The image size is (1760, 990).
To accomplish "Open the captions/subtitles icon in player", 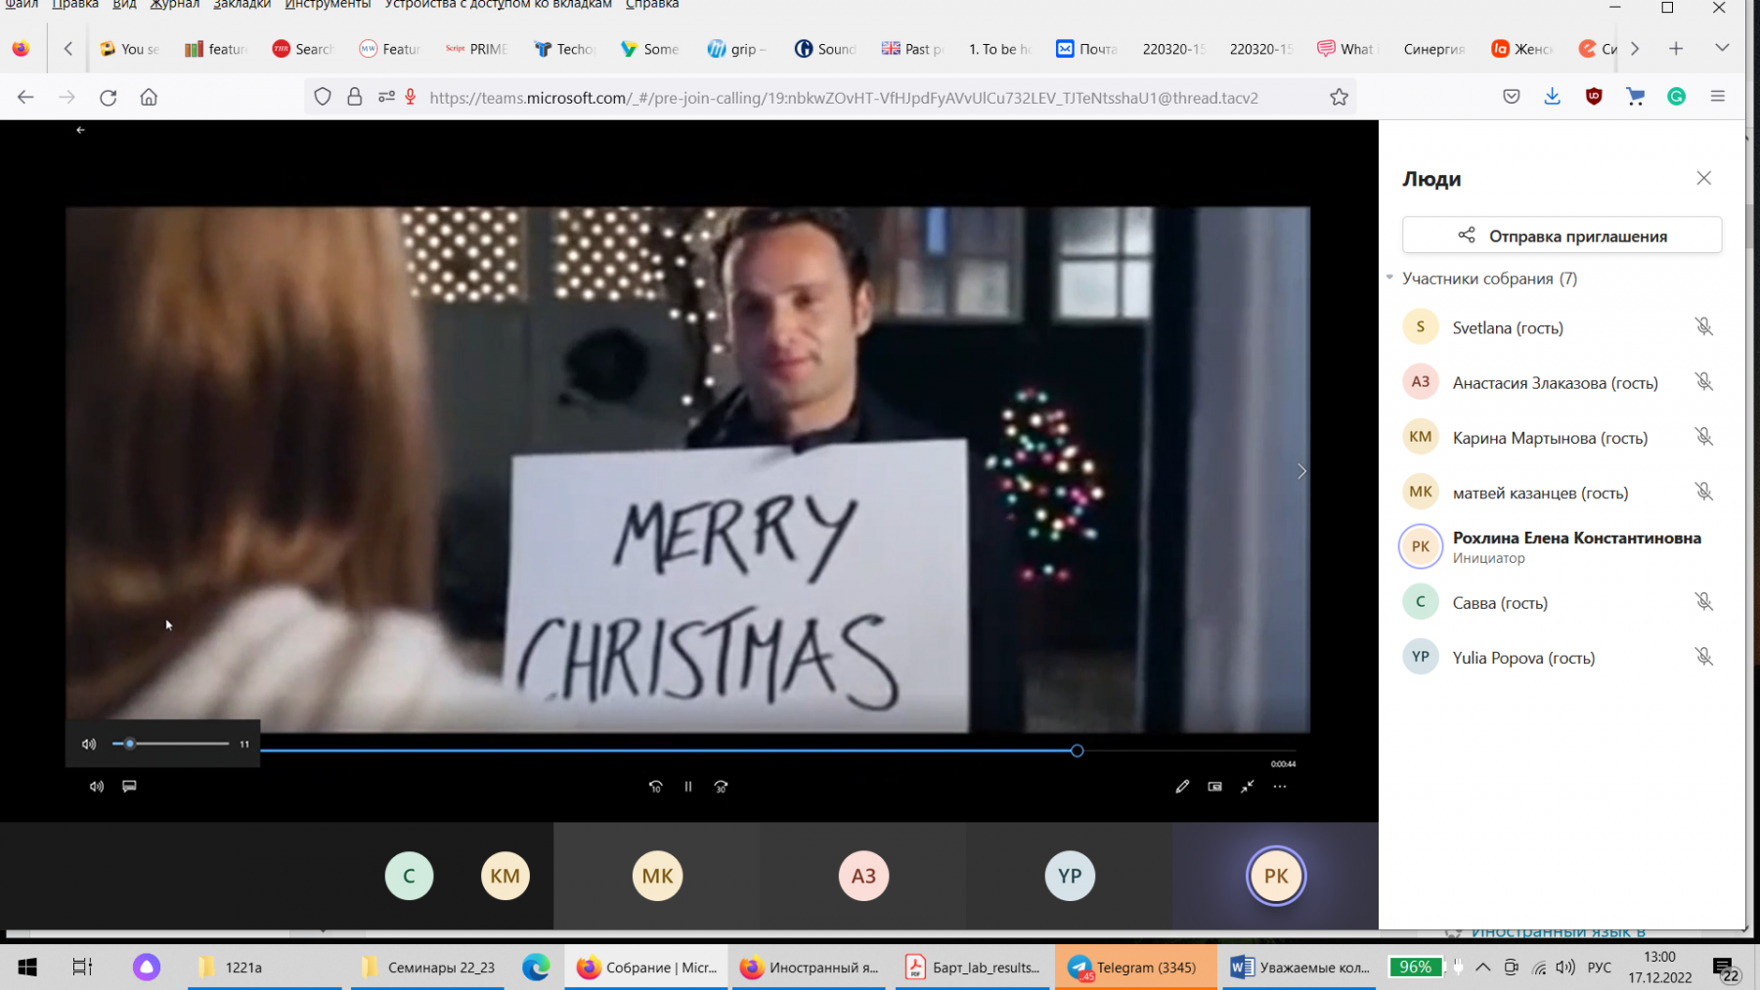I will click(129, 786).
